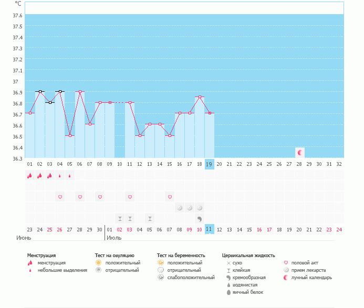Click the 36.5 temperature point on day 05
The width and height of the screenshot is (364, 308).
point(70,135)
